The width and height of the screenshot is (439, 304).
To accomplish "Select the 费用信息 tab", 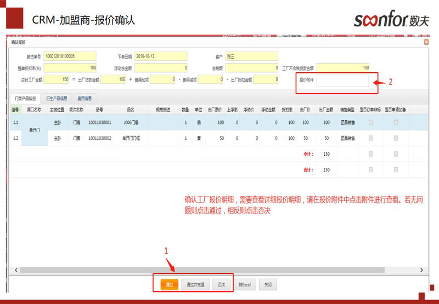I will [x=84, y=99].
